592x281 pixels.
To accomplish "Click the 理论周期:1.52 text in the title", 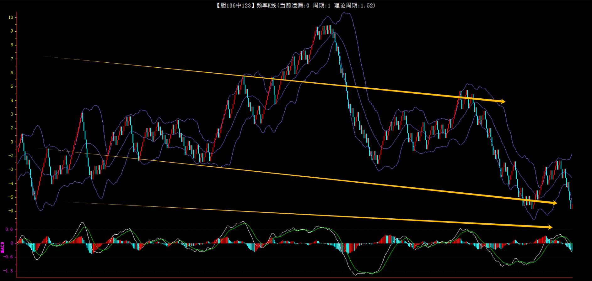I will point(354,5).
